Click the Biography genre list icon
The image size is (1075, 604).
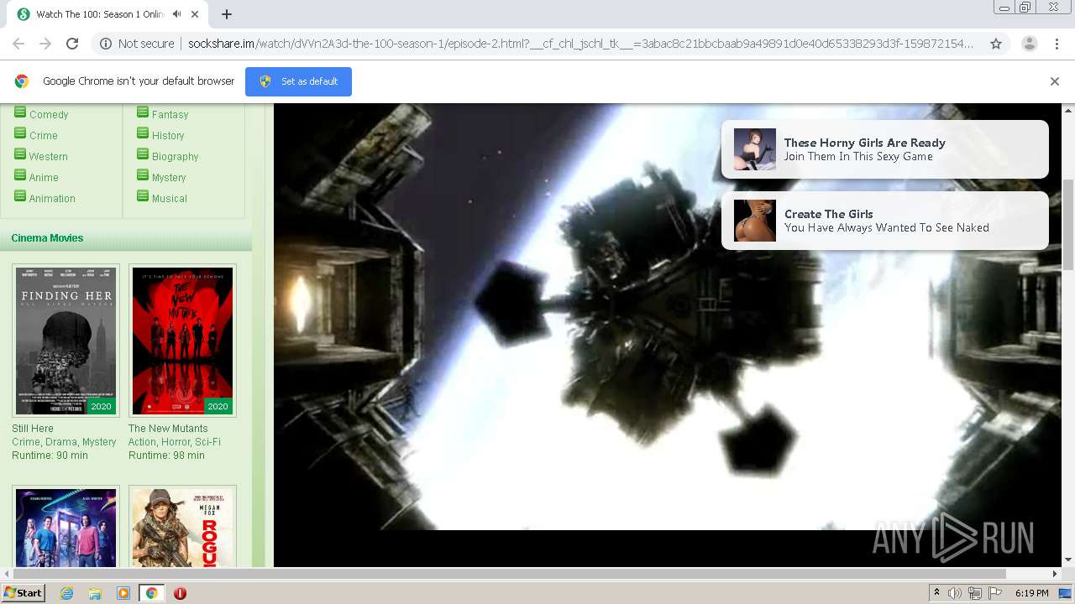point(143,154)
